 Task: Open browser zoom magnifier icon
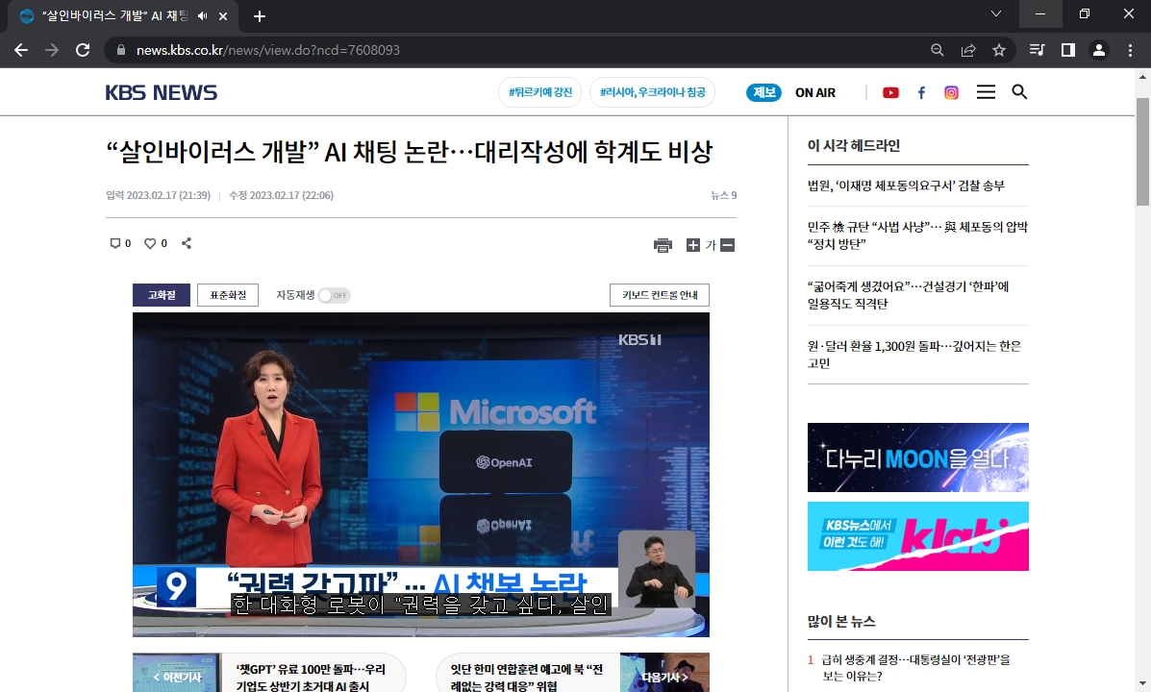point(938,50)
